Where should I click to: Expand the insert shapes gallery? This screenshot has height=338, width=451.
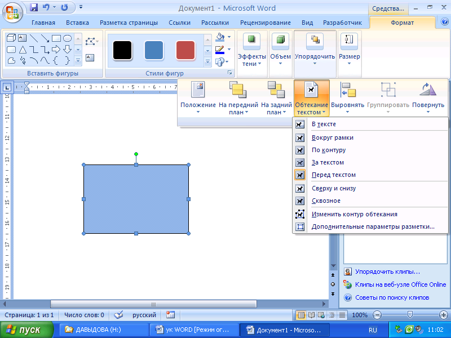(x=78, y=61)
